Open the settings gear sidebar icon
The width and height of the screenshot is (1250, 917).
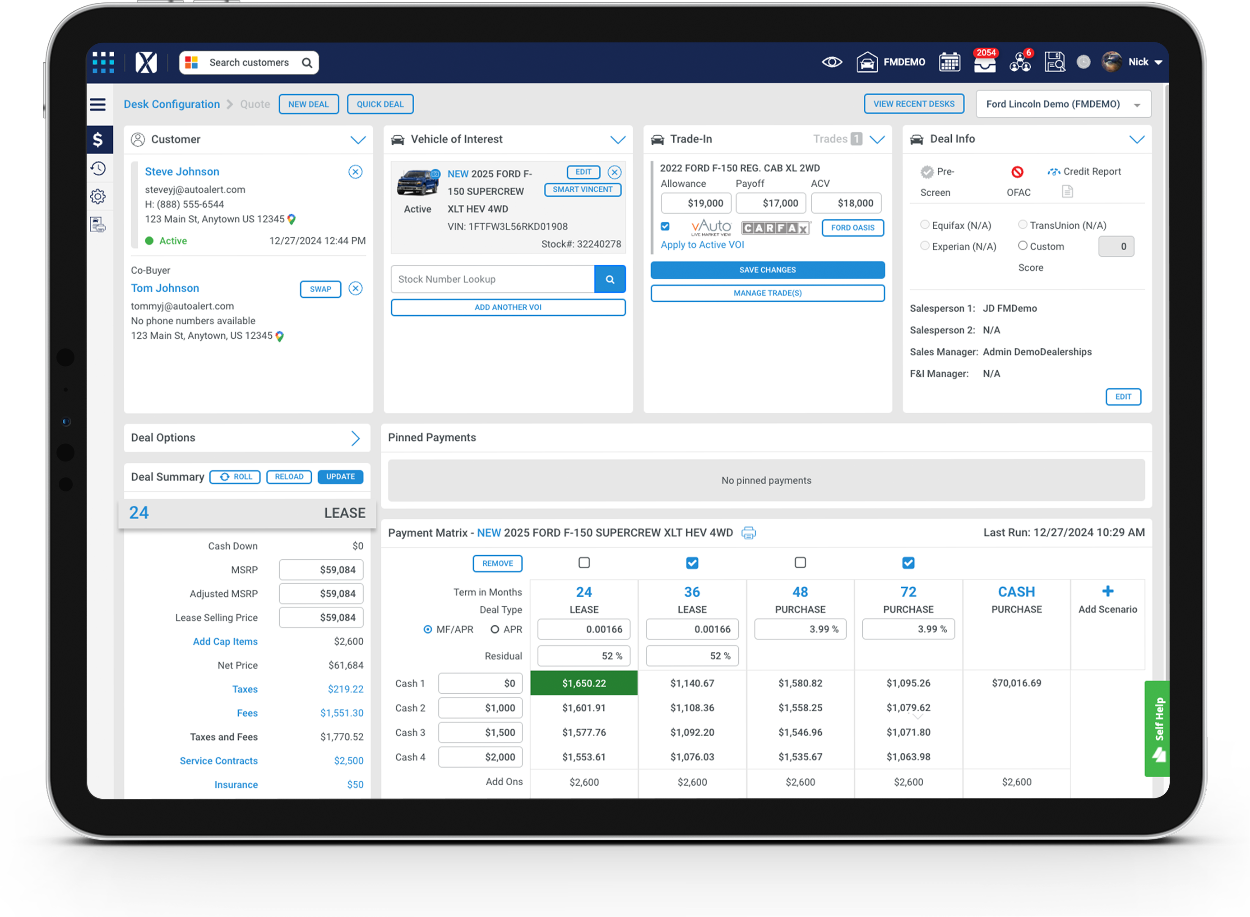[98, 197]
